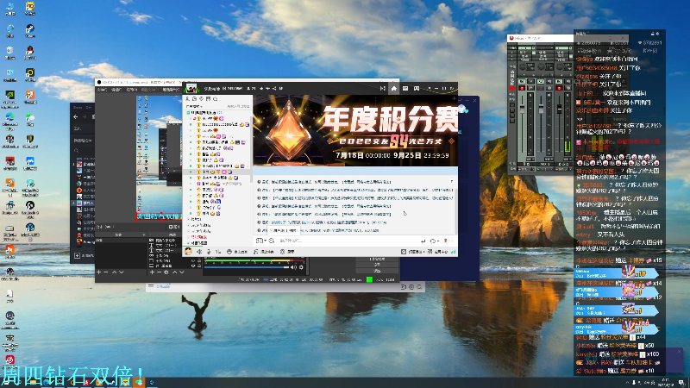The image size is (690, 388).
Task: Open the hamburger menu in bottom strip window
Action: point(151,286)
